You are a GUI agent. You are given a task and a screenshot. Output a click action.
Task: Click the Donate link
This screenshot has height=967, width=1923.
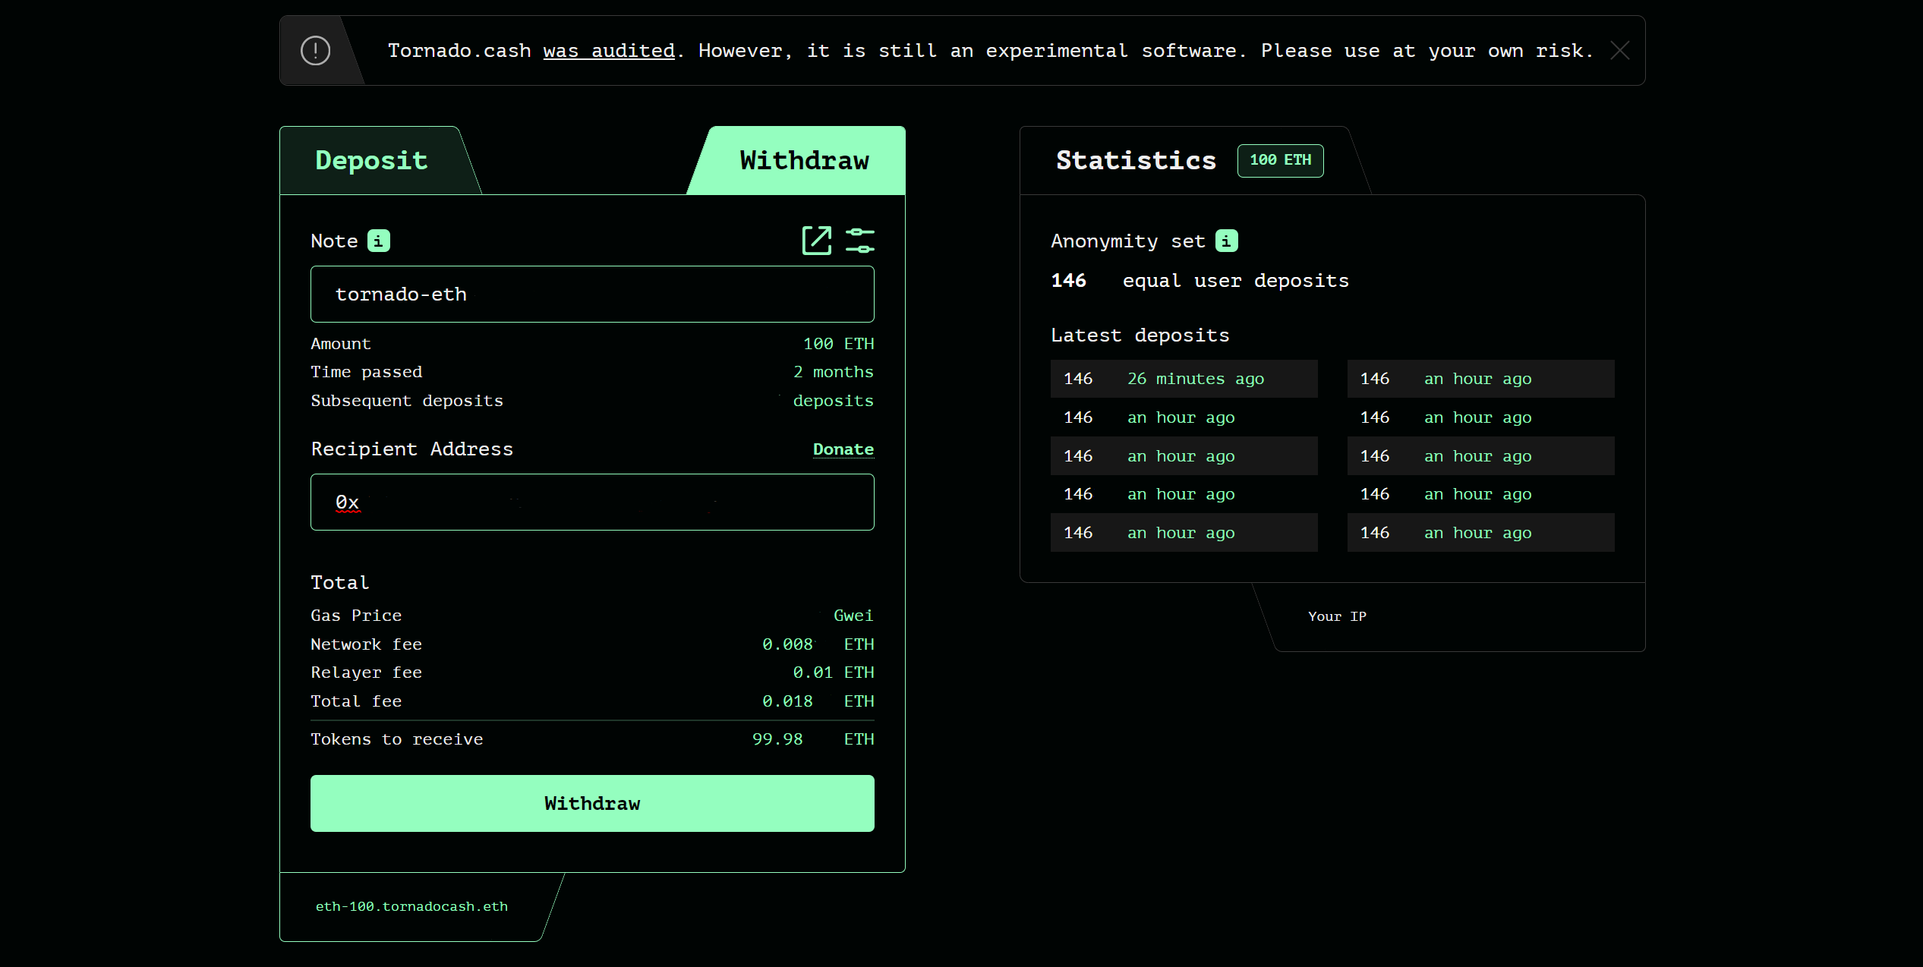pyautogui.click(x=843, y=449)
